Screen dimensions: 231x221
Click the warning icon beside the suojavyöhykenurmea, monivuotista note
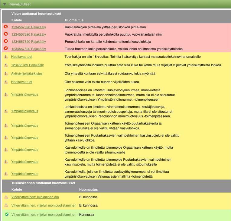click(6, 94)
